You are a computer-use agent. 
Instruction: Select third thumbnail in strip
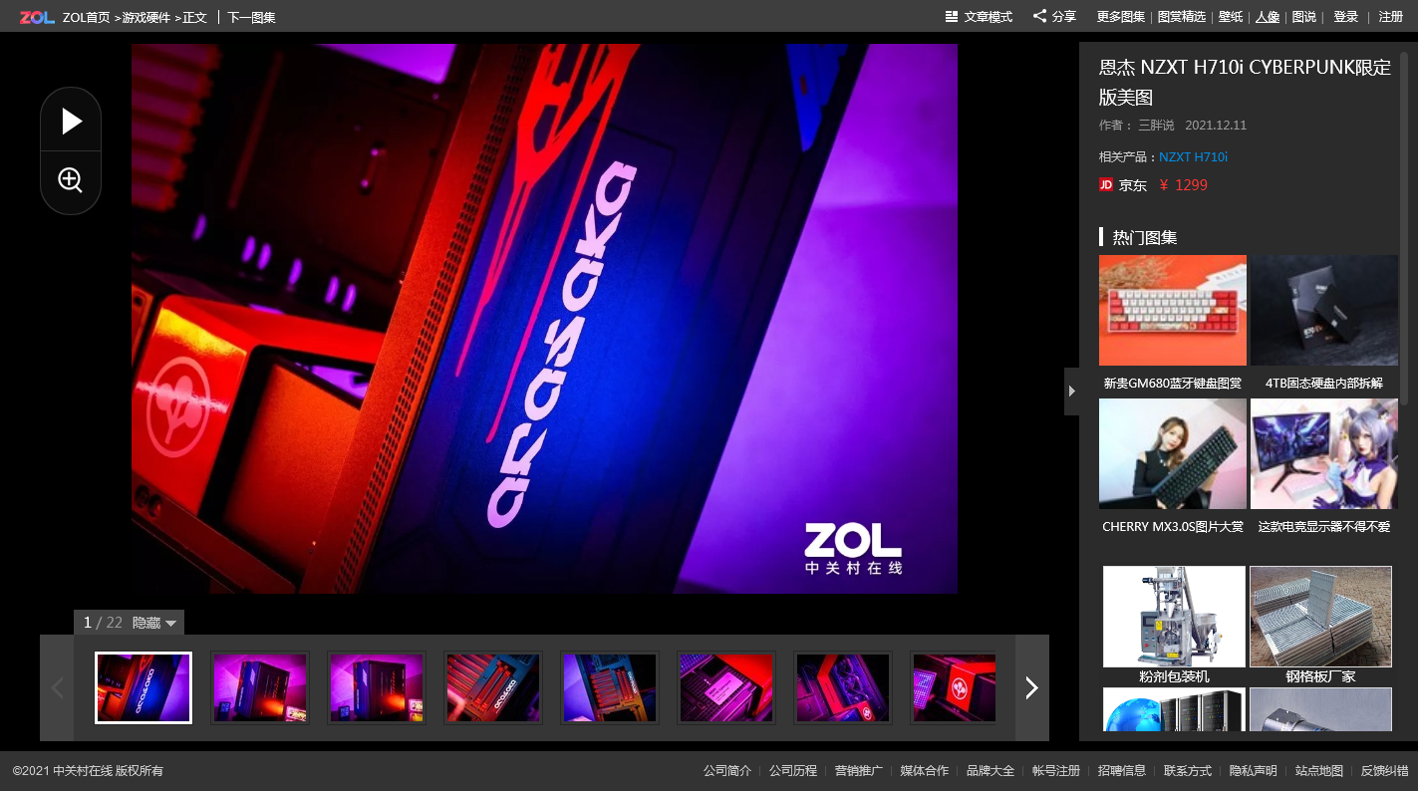pyautogui.click(x=377, y=687)
